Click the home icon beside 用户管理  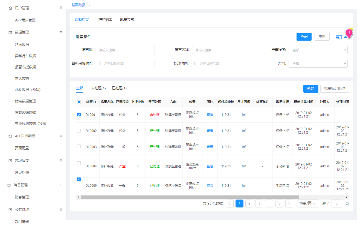[x=10, y=8]
